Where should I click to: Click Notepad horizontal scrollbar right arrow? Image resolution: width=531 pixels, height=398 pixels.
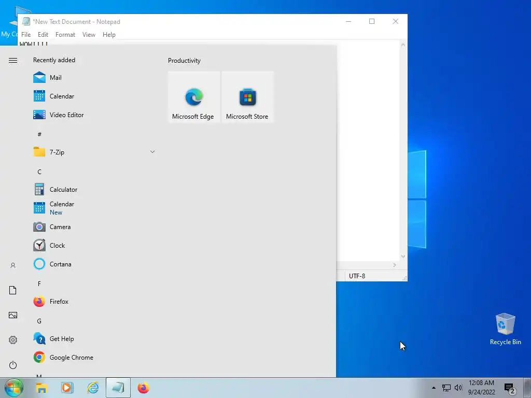[x=395, y=265]
